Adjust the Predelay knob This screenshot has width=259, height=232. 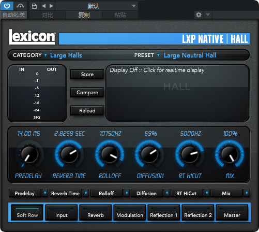[x=29, y=154]
